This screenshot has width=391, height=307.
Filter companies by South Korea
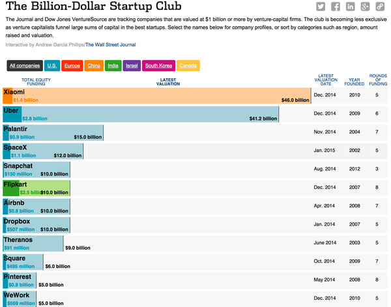(x=158, y=66)
